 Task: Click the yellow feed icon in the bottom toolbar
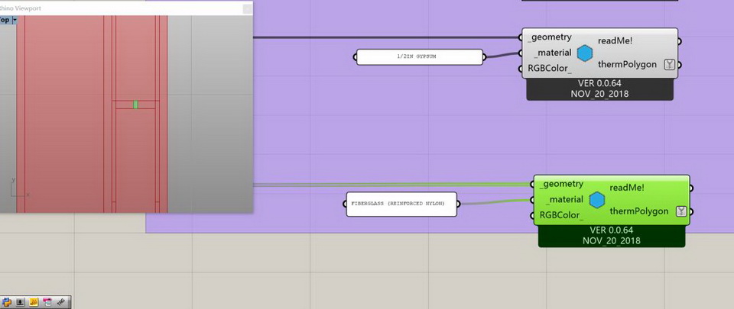pyautogui.click(x=34, y=302)
